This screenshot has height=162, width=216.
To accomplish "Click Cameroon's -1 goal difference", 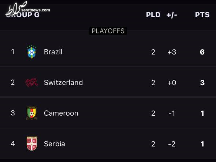I will tap(172, 114).
